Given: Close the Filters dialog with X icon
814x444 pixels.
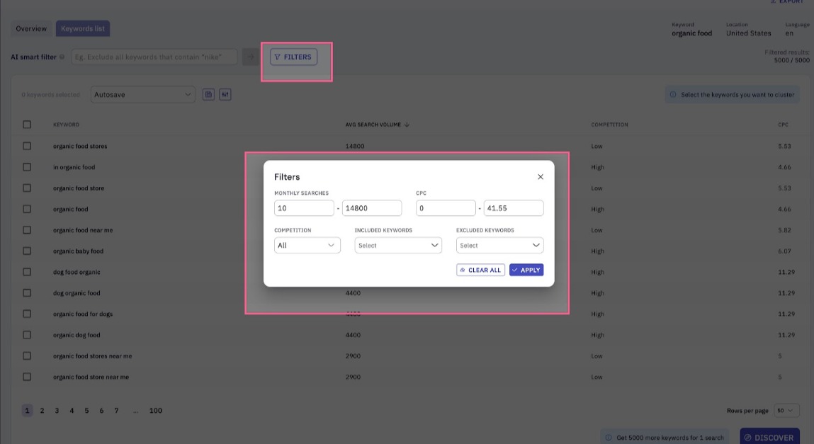Looking at the screenshot, I should click(541, 177).
